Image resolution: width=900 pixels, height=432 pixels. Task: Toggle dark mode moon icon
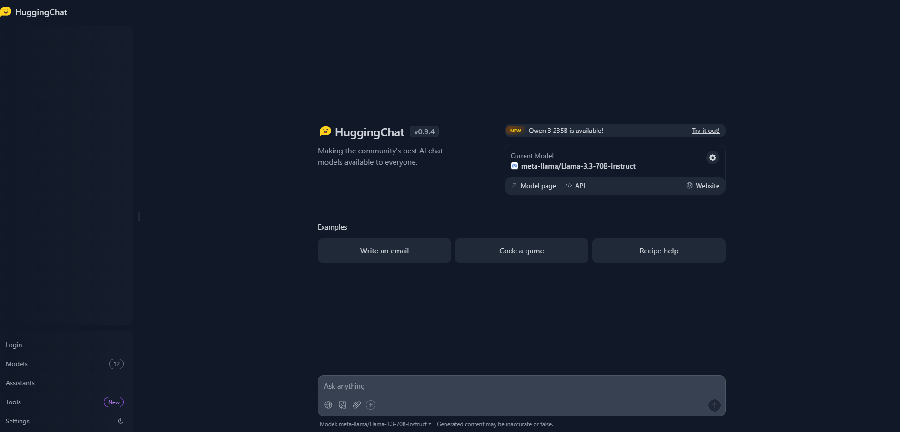click(121, 421)
